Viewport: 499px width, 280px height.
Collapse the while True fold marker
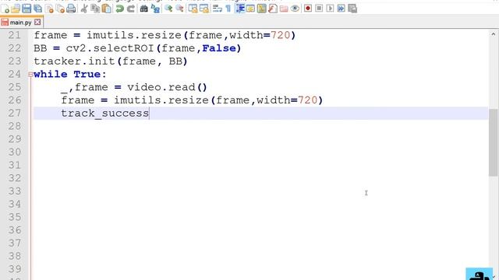coord(30,75)
